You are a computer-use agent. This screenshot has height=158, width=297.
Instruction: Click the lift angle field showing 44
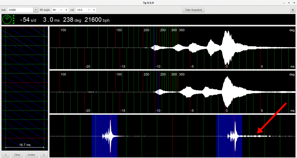tap(55, 10)
